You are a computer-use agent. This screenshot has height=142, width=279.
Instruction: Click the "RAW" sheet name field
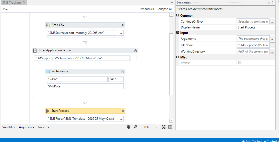click(77, 79)
